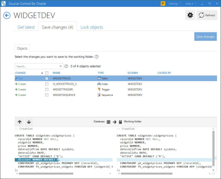Viewport: 221px width, 179px height.
Task: Sort by the TYPE column header
Action: pyautogui.click(x=101, y=73)
